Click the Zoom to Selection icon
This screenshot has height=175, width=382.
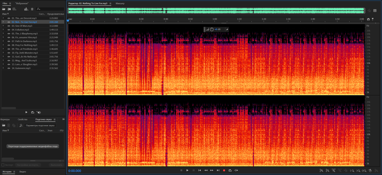click(x=364, y=171)
